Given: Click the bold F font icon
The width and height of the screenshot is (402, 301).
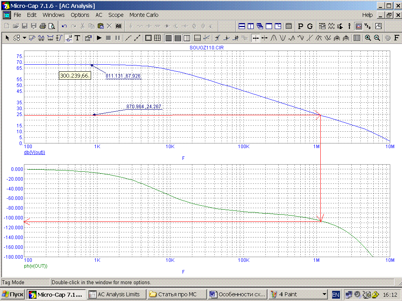Looking at the screenshot, I should click(397, 38).
